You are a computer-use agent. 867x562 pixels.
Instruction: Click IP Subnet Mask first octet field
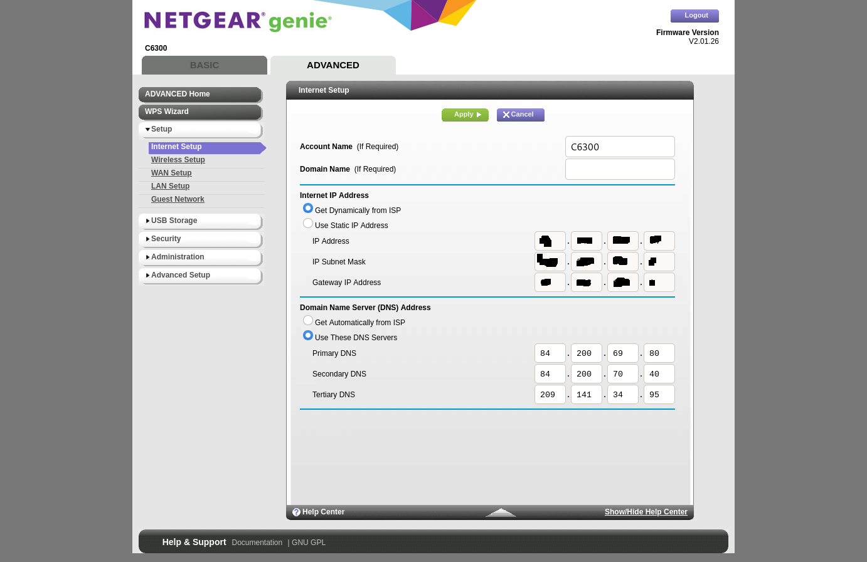point(550,262)
